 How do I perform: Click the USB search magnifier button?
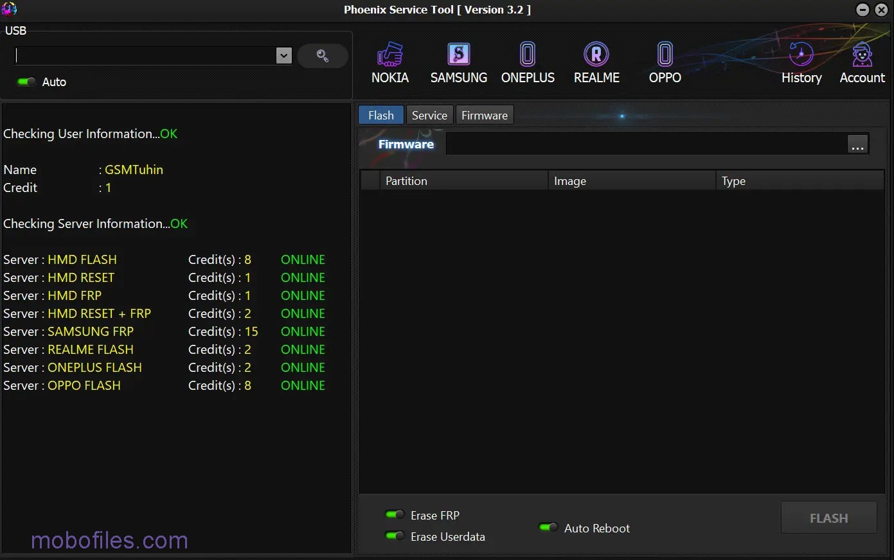[323, 56]
